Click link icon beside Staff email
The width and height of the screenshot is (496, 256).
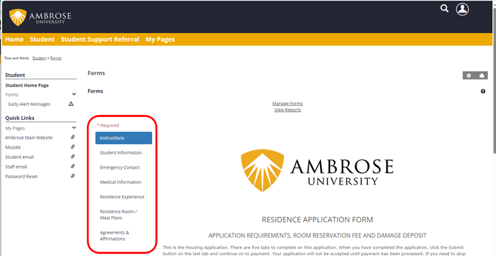click(x=73, y=166)
